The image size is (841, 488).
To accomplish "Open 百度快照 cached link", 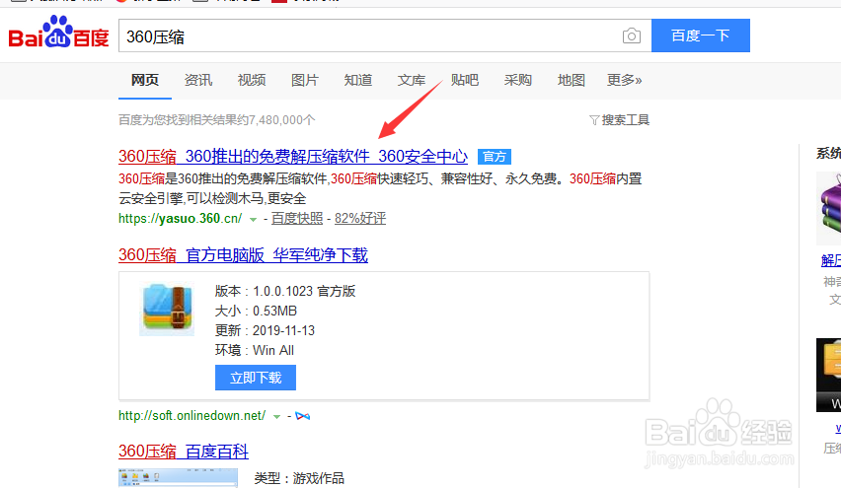I will pos(297,219).
